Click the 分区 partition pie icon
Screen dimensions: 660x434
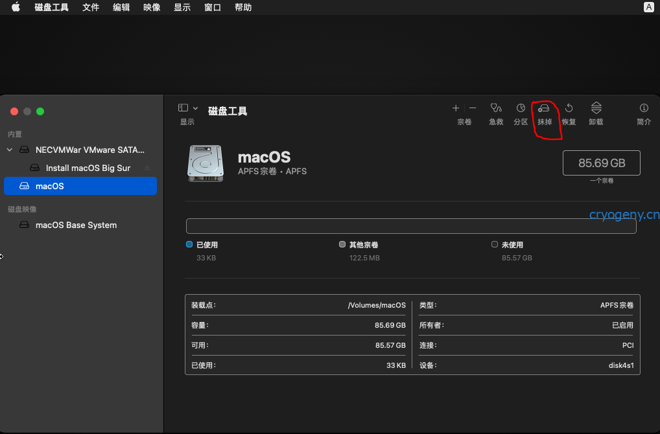(521, 108)
